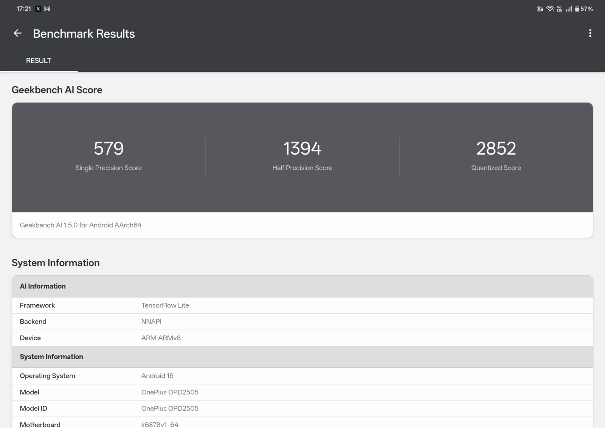Tap the Device ARM ARMv8 row

click(x=302, y=338)
